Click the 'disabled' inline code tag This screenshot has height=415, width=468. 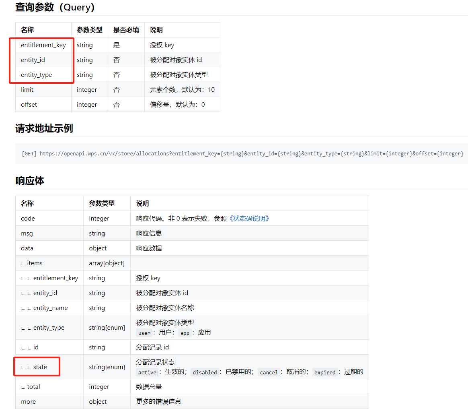(205, 372)
